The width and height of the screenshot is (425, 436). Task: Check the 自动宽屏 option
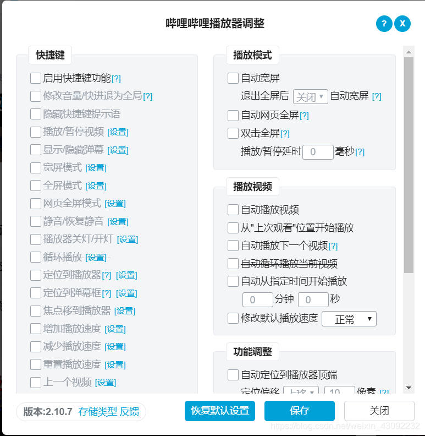(x=233, y=78)
